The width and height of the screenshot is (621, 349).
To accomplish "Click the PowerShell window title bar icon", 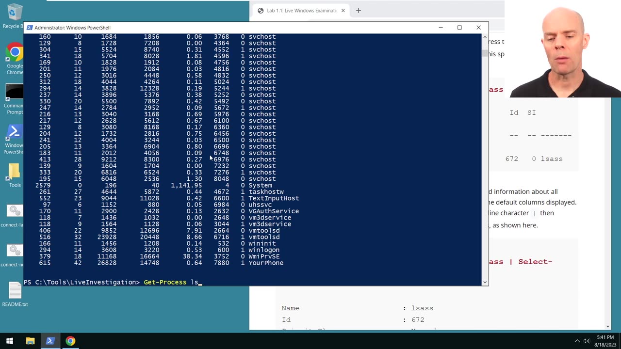I will tap(30, 28).
